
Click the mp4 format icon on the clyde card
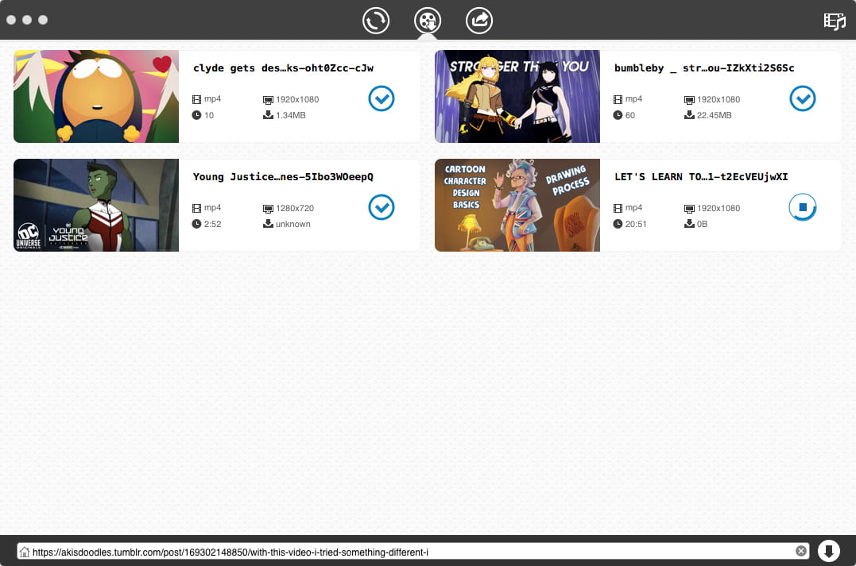tap(196, 98)
